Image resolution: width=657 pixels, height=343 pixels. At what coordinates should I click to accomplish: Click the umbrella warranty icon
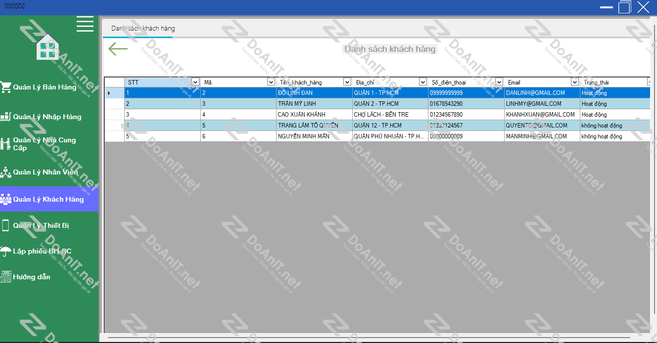(x=6, y=251)
